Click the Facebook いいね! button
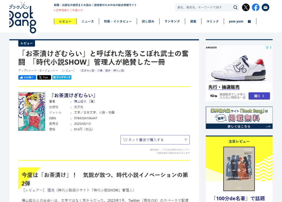 click(27, 77)
